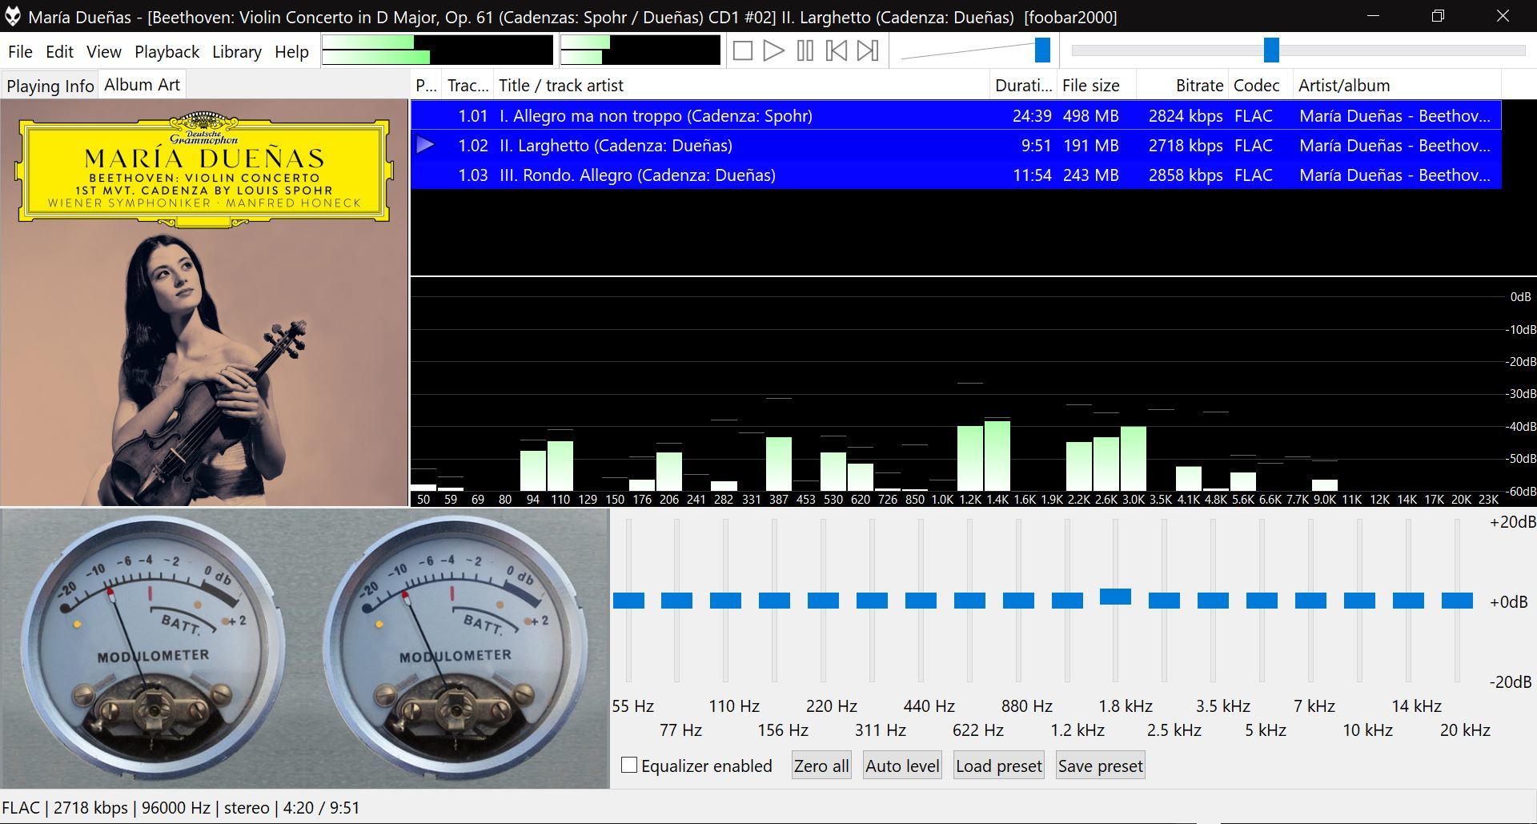Open the Library menu
1537x824 pixels.
click(237, 52)
